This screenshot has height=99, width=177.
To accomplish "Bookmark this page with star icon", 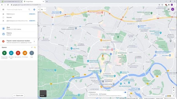I will pos(162,5).
